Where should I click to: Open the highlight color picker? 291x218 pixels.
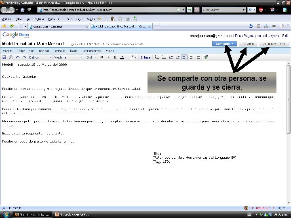point(133,57)
